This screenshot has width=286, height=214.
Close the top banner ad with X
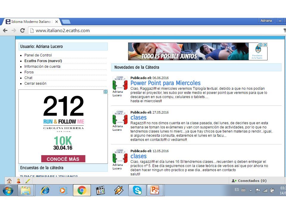265,45
